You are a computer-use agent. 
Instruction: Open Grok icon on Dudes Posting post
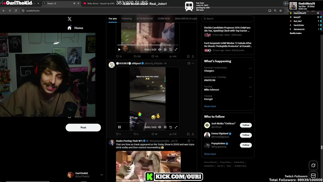coord(189,141)
